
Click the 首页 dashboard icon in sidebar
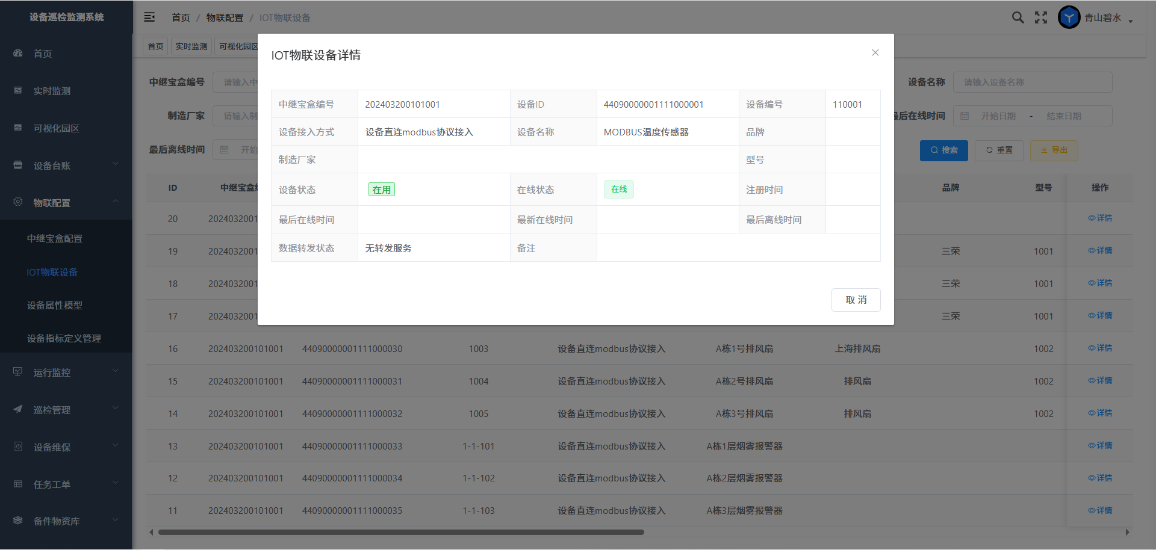(18, 54)
